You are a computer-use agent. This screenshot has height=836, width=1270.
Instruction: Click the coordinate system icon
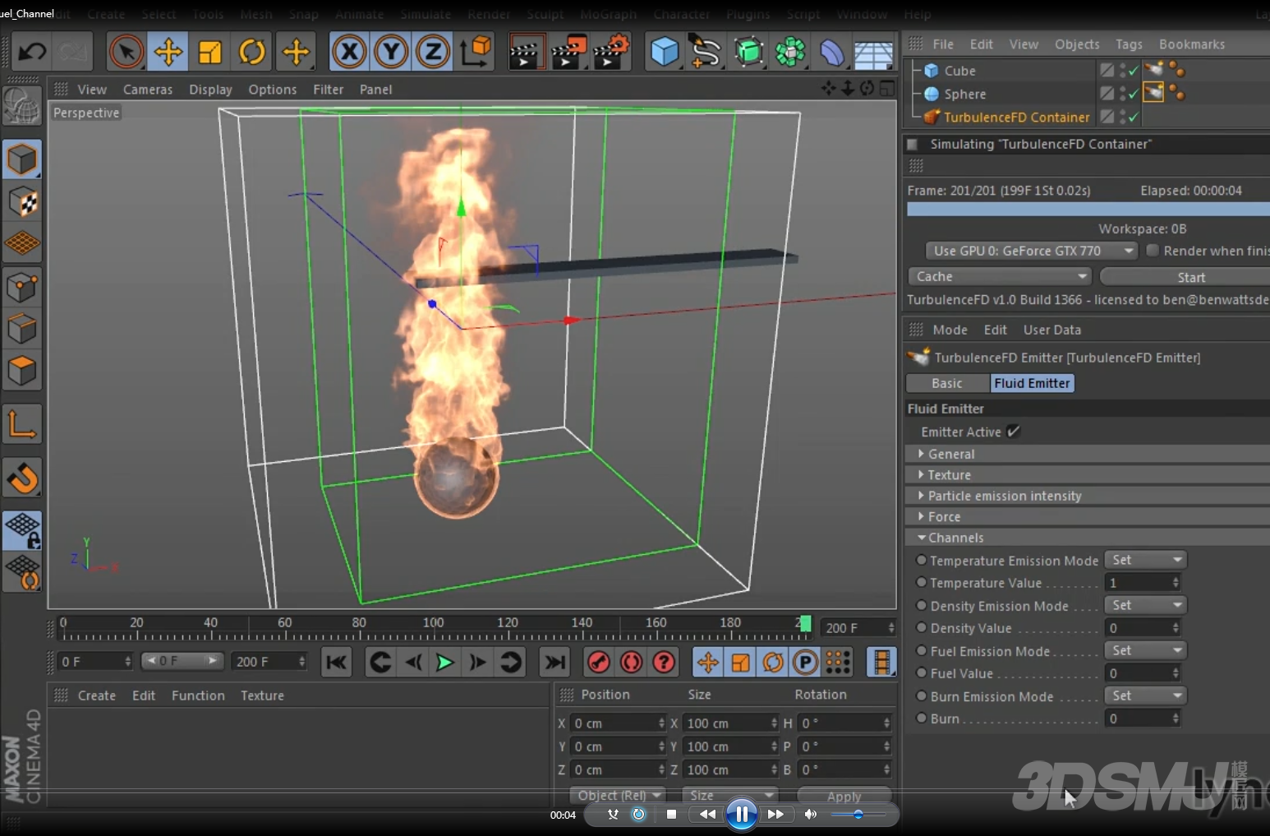(x=476, y=52)
